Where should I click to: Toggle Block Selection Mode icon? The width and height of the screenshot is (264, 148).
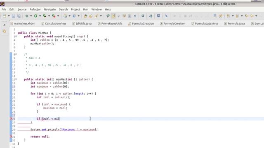coord(130,16)
